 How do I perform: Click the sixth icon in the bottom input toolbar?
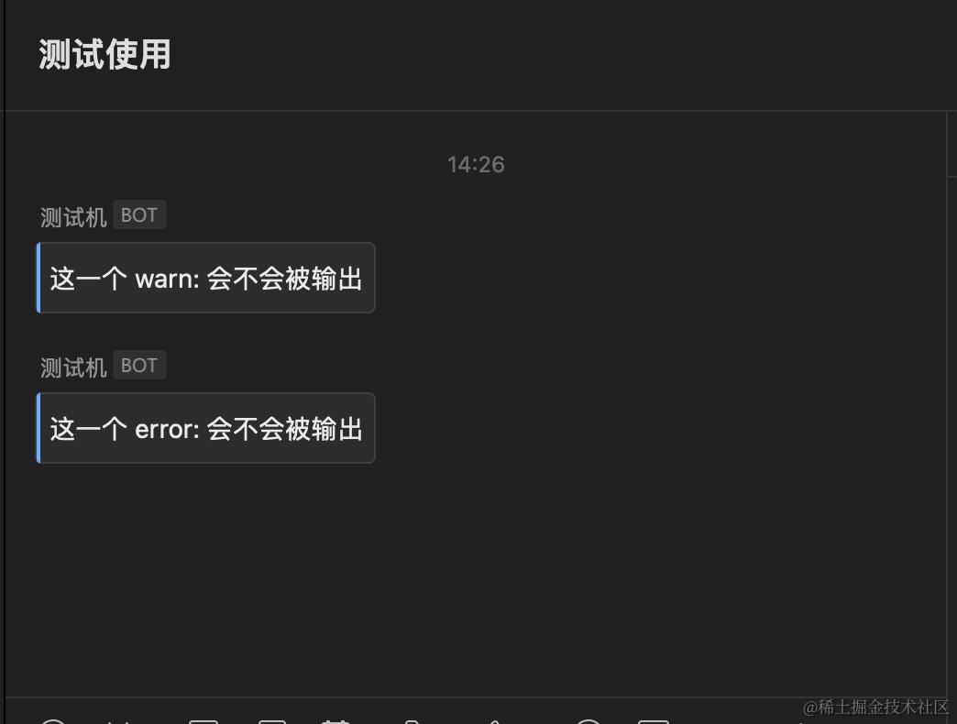pyautogui.click(x=412, y=721)
